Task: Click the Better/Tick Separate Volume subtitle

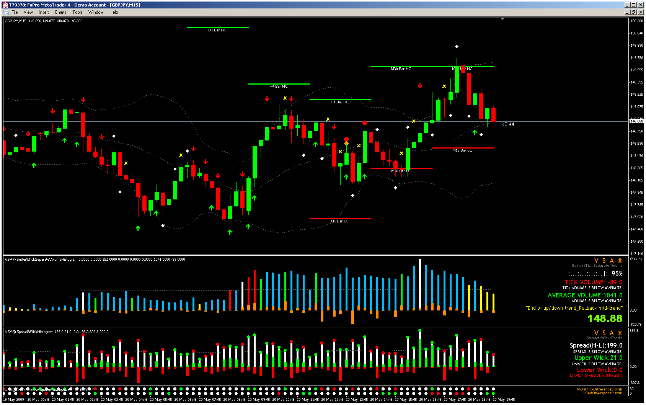Action: (597, 266)
